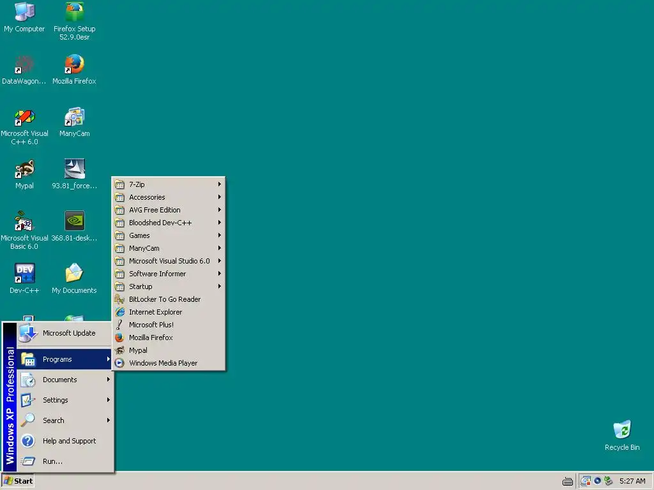654x490 pixels.
Task: Click the green network tray icon
Action: tap(608, 481)
